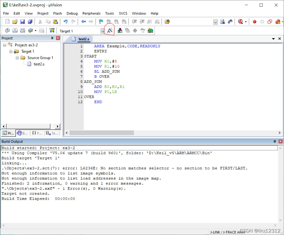This screenshot has height=235, width=284.
Task: Create a new file with toolbar icon
Action: [x=7, y=22]
